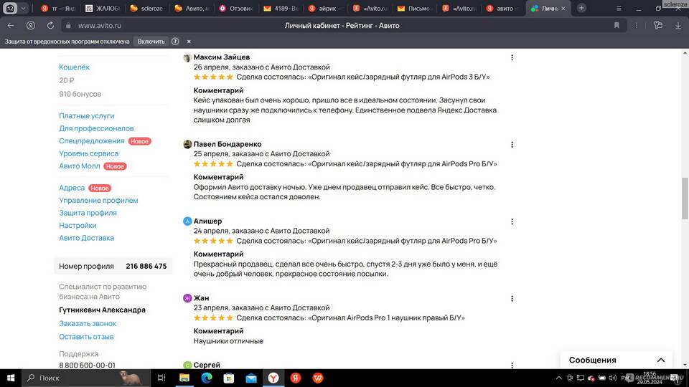This screenshot has width=689, height=387.
Task: Click the site lock icon in address bar
Action: (68, 26)
